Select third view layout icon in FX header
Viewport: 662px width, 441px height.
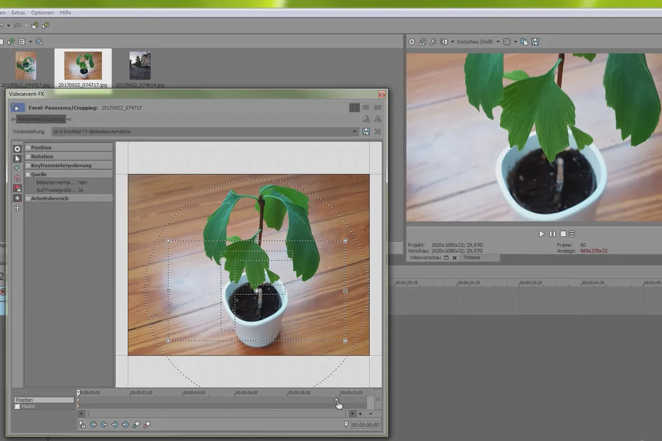coord(378,107)
